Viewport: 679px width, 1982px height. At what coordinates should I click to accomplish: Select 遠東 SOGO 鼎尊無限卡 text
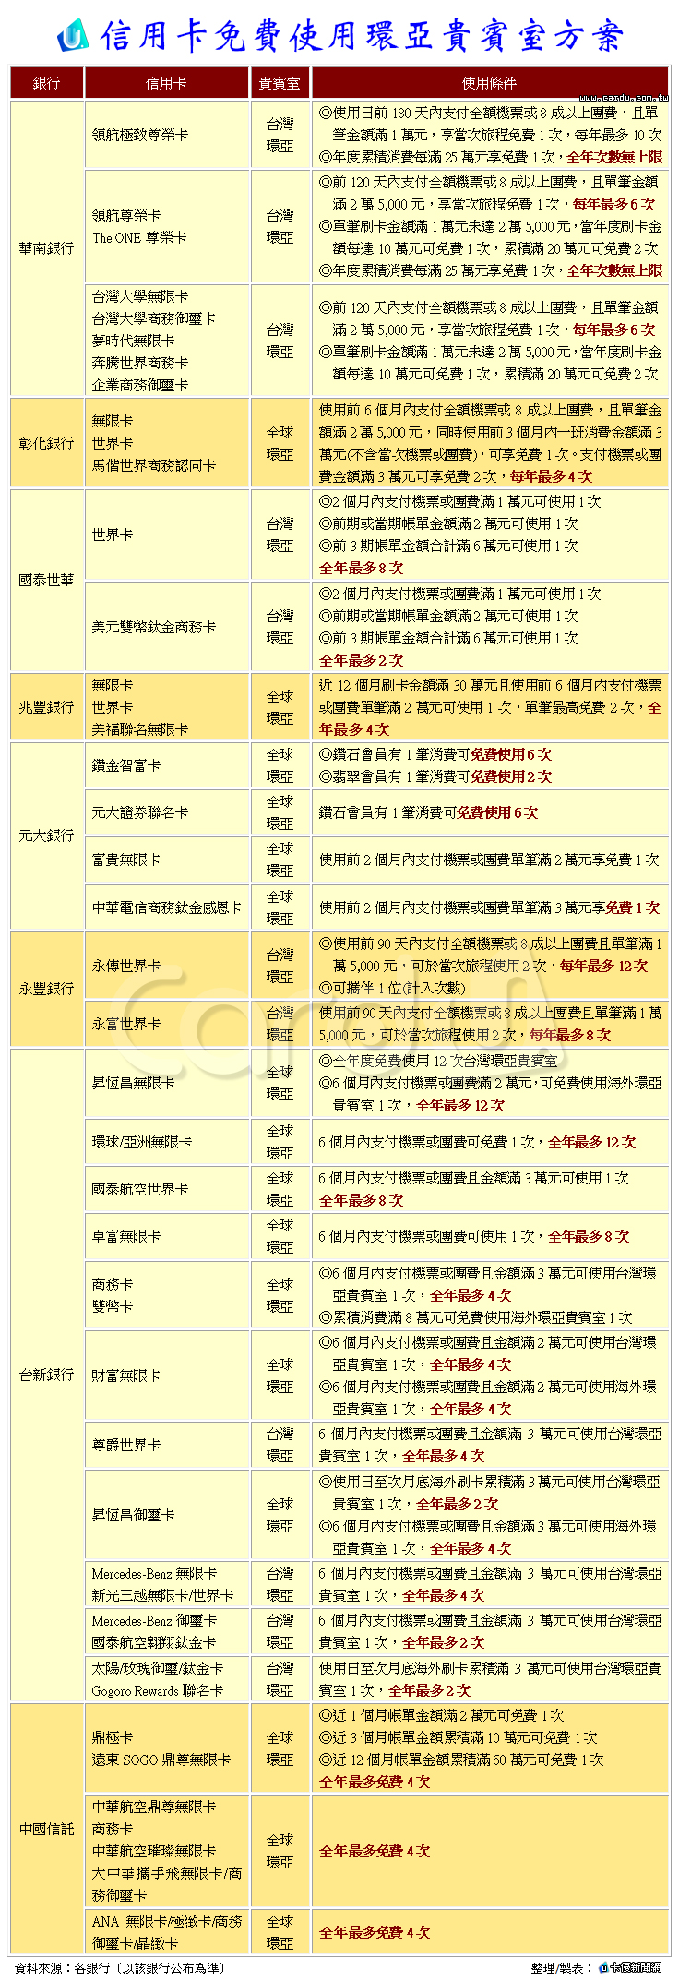pos(161,1760)
